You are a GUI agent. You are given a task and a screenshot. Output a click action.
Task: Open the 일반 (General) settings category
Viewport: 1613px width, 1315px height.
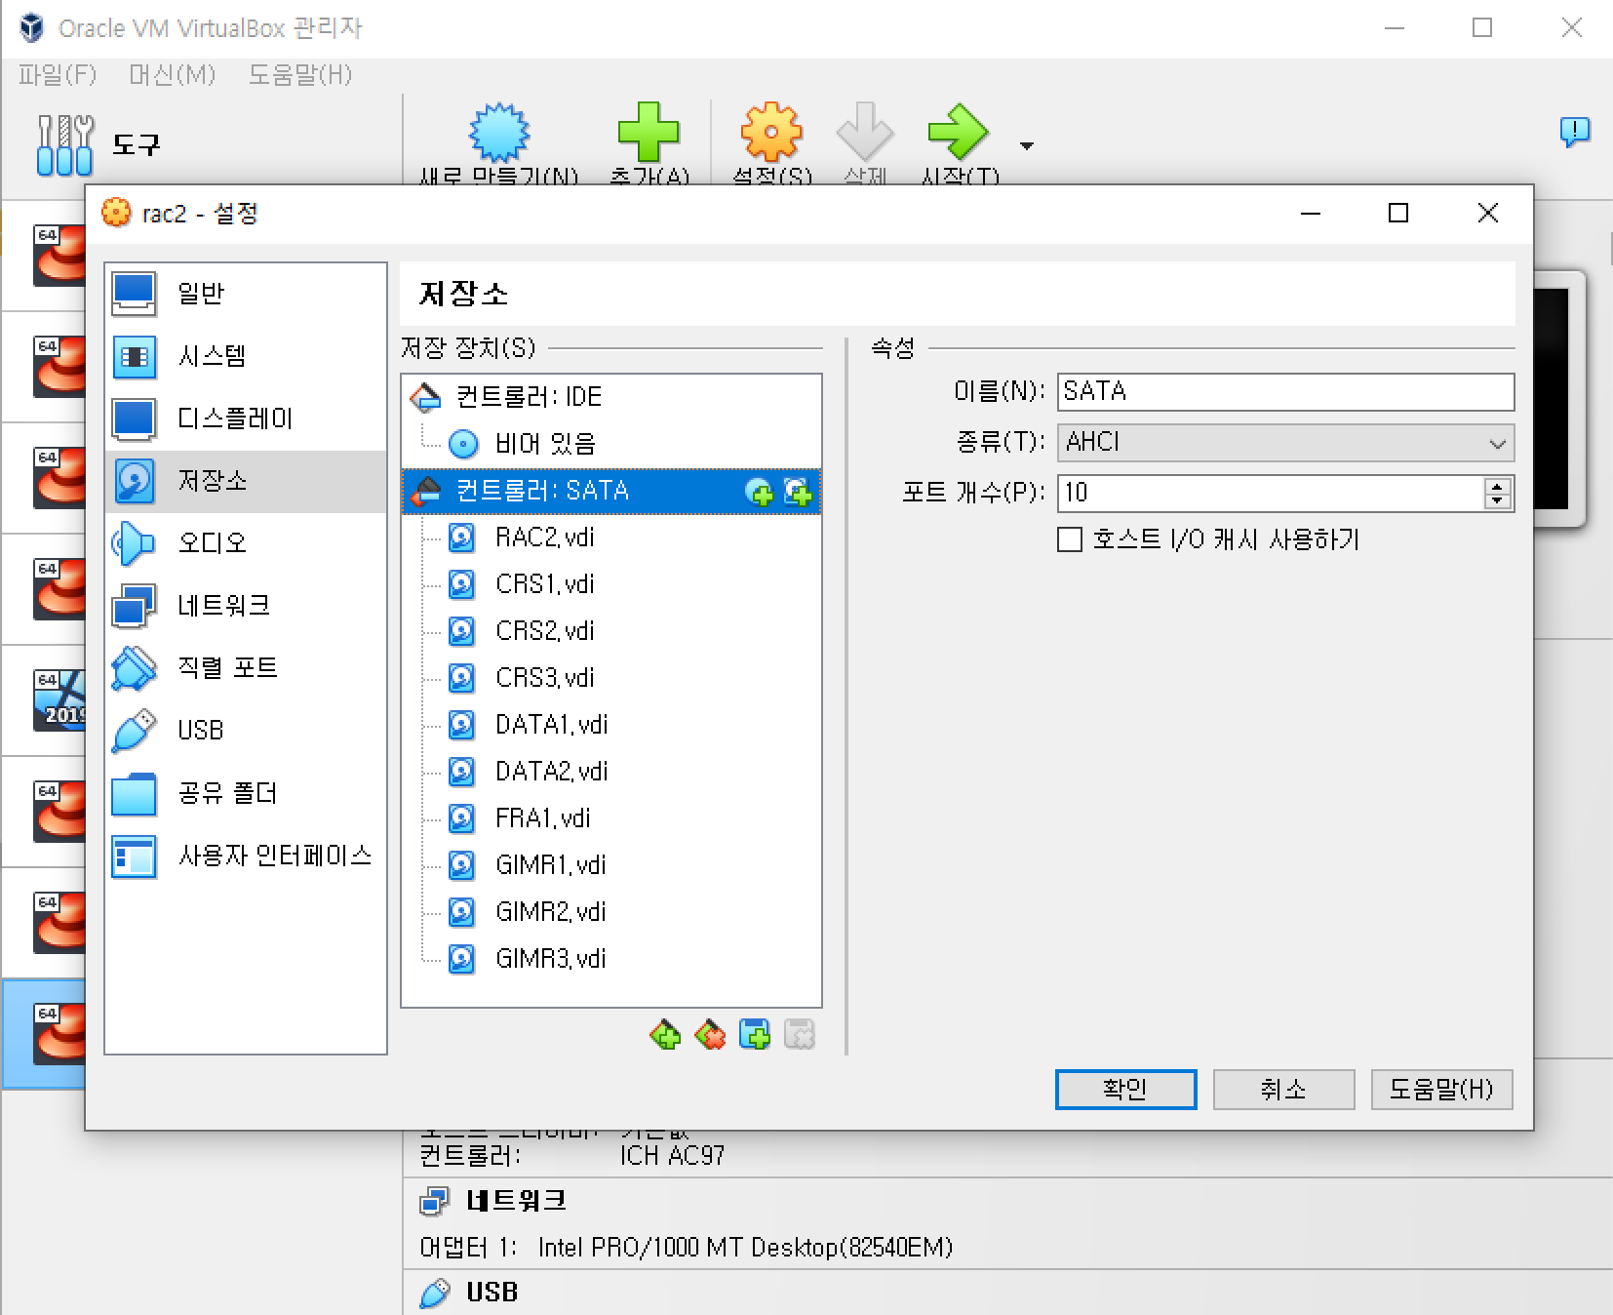pyautogui.click(x=246, y=294)
